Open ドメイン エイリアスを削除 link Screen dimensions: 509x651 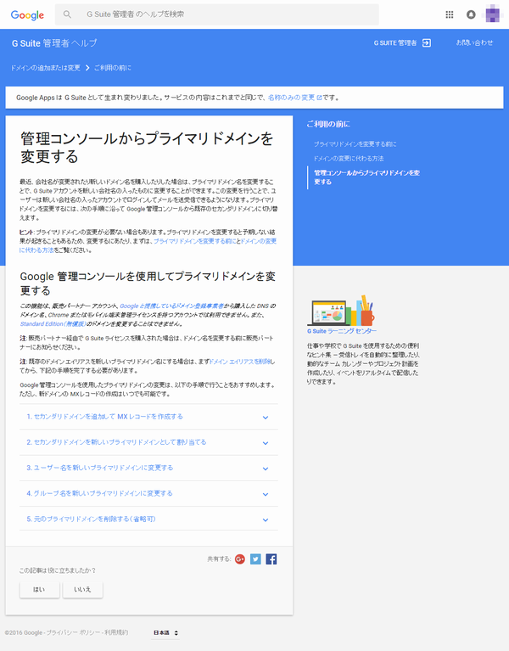click(x=240, y=362)
